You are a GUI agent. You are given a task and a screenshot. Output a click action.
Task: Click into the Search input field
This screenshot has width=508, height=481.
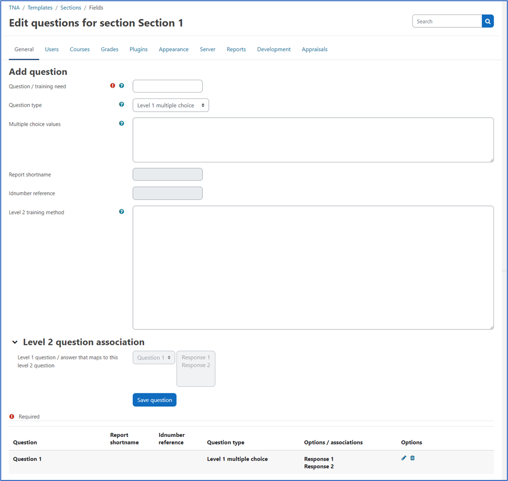point(447,22)
